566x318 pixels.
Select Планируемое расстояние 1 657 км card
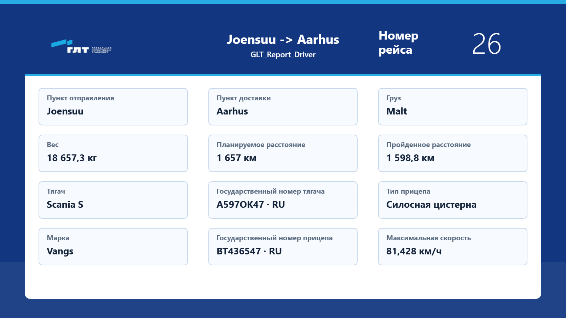pyautogui.click(x=283, y=153)
